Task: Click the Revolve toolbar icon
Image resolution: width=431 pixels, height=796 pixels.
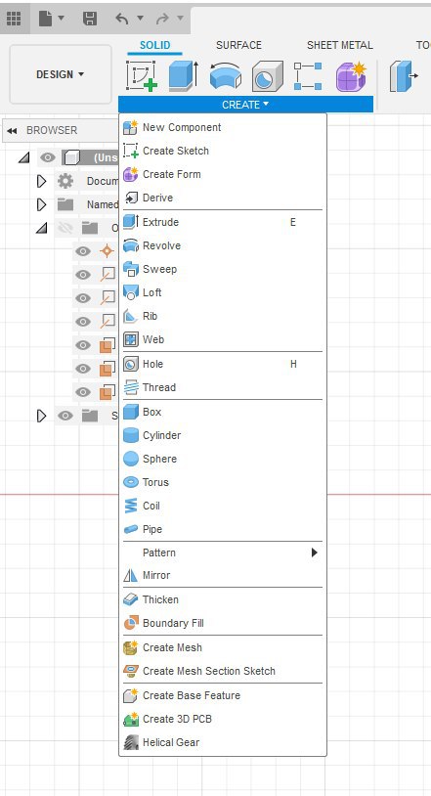Action: tap(226, 76)
